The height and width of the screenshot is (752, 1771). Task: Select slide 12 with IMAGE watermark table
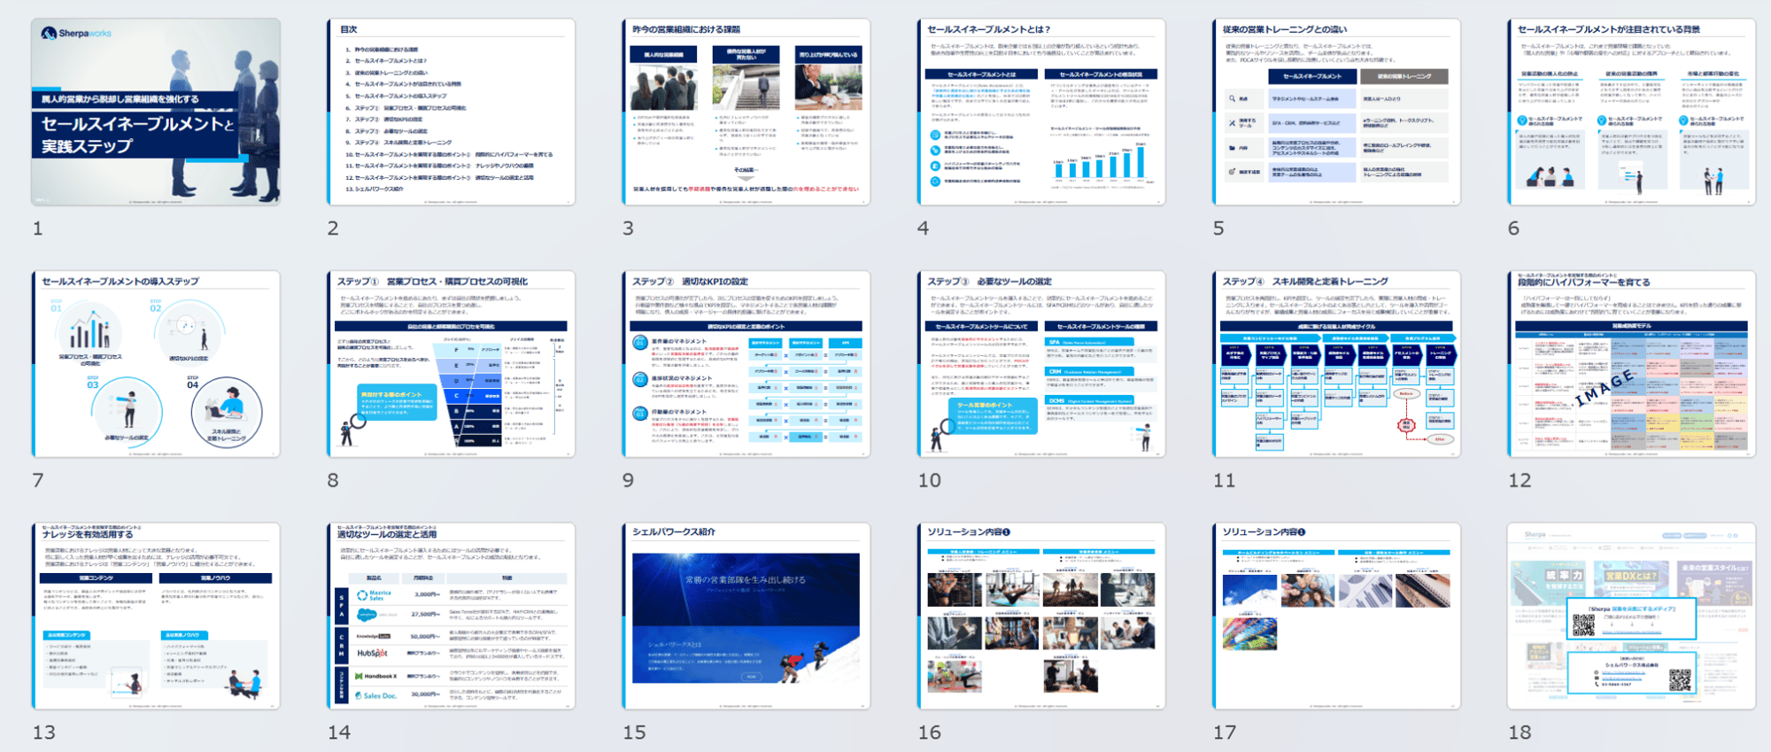(x=1631, y=364)
